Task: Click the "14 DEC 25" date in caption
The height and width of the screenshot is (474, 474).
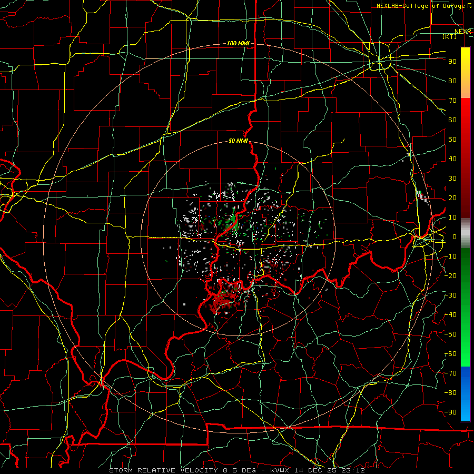Action: coord(316,470)
